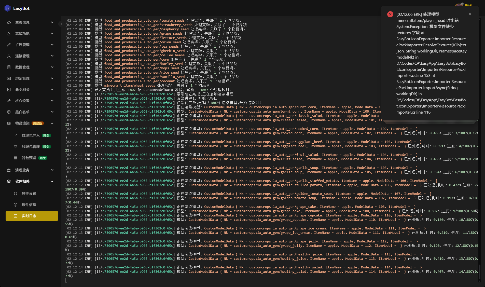Open the 软件设置 page
485x287 pixels.
click(32, 194)
